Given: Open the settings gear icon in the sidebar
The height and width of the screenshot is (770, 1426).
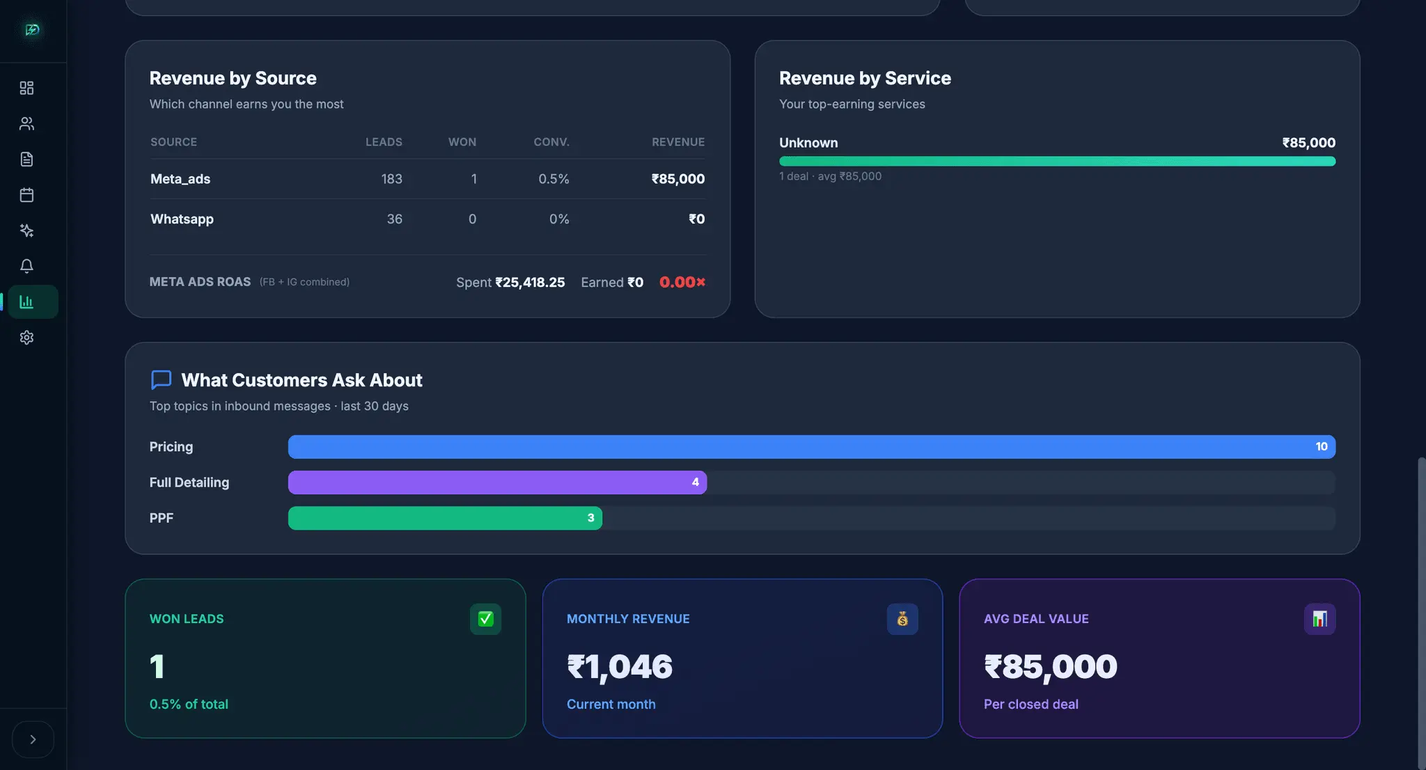Looking at the screenshot, I should 26,338.
